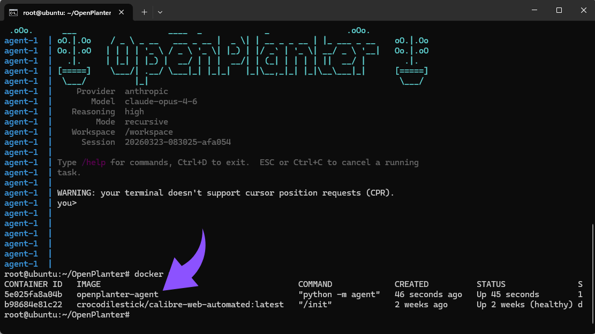Click the /help command text
The height and width of the screenshot is (334, 595).
pyautogui.click(x=93, y=162)
